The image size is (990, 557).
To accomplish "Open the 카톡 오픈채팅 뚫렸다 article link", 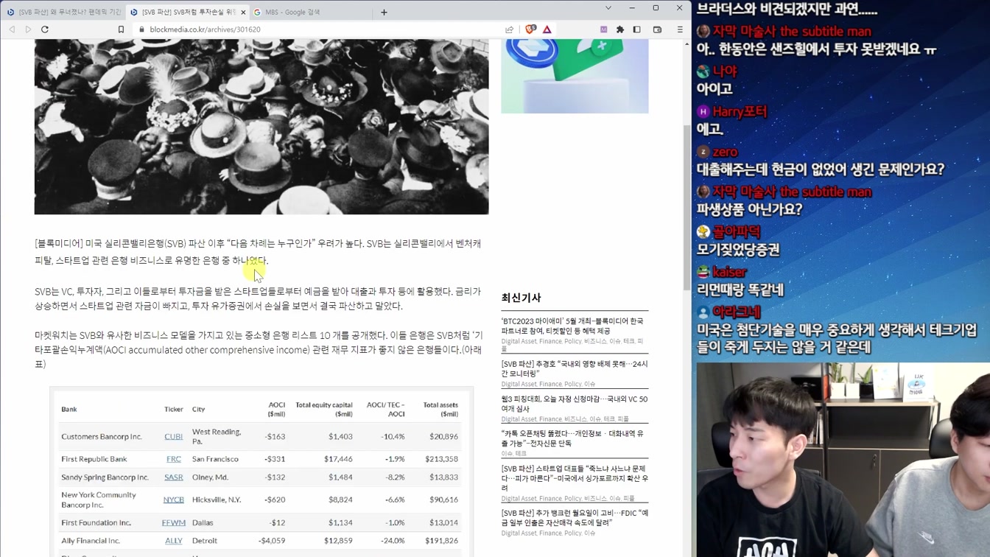I will 572,438.
